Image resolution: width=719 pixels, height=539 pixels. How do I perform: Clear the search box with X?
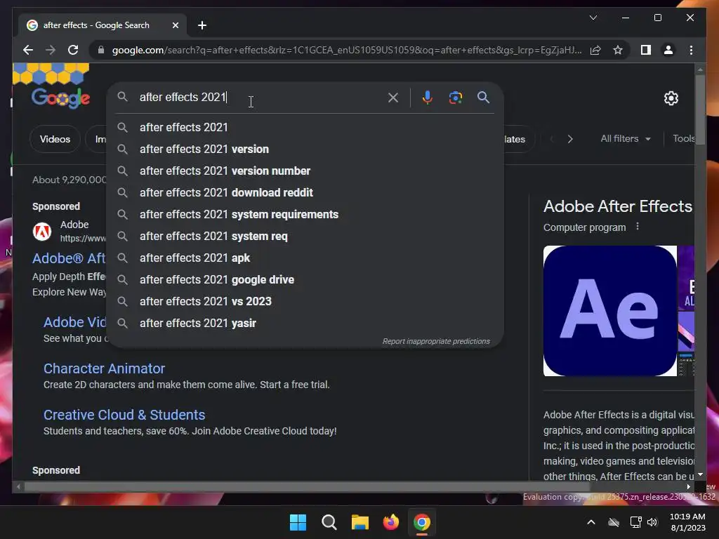[x=393, y=97]
